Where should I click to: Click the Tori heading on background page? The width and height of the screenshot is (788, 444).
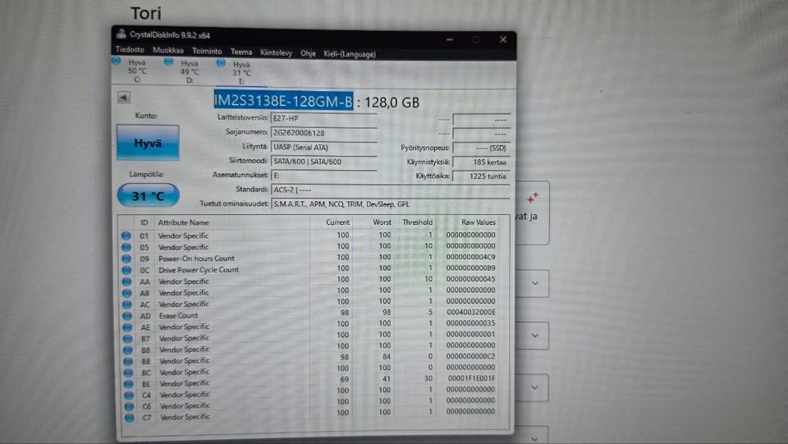tap(146, 14)
